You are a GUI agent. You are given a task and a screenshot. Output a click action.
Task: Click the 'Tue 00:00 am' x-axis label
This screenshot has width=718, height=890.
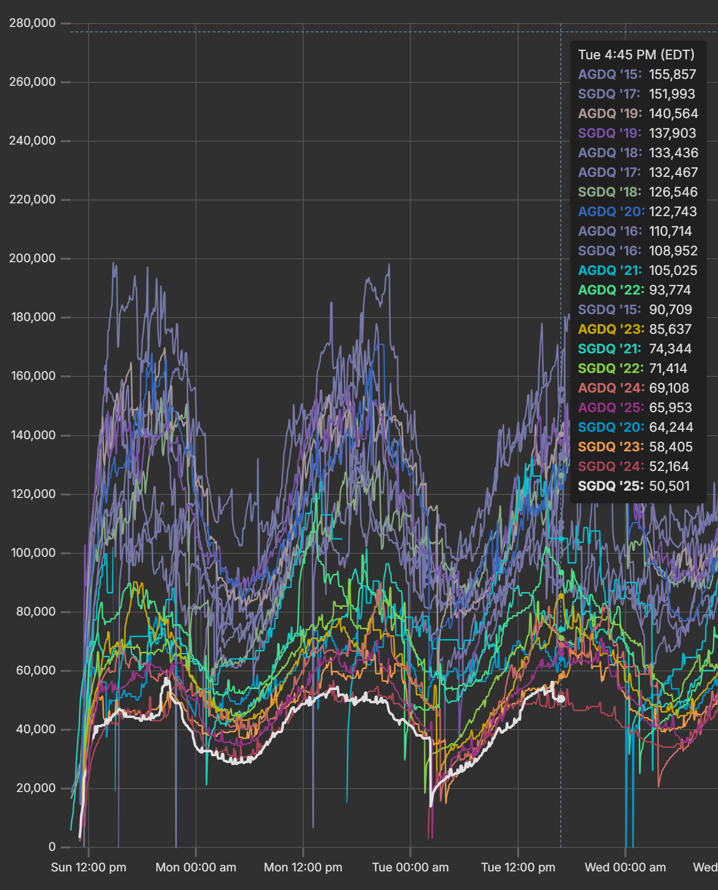(410, 867)
